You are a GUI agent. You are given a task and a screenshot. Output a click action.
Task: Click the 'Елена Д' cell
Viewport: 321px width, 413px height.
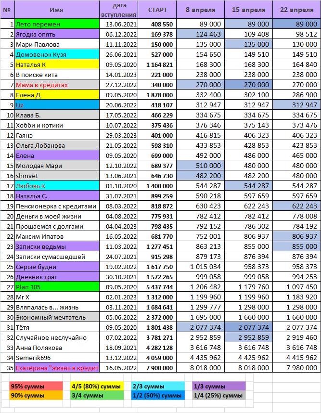[57, 95]
